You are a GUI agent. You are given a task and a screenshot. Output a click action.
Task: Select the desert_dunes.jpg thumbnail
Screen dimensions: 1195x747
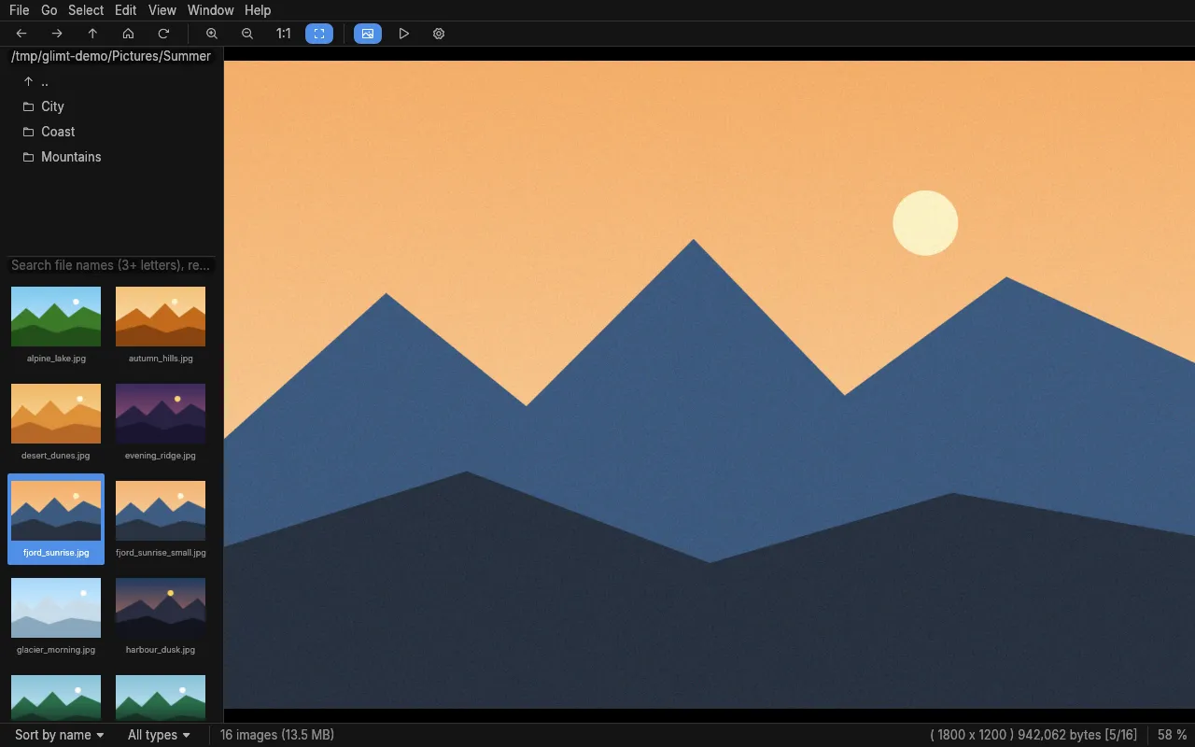point(56,422)
